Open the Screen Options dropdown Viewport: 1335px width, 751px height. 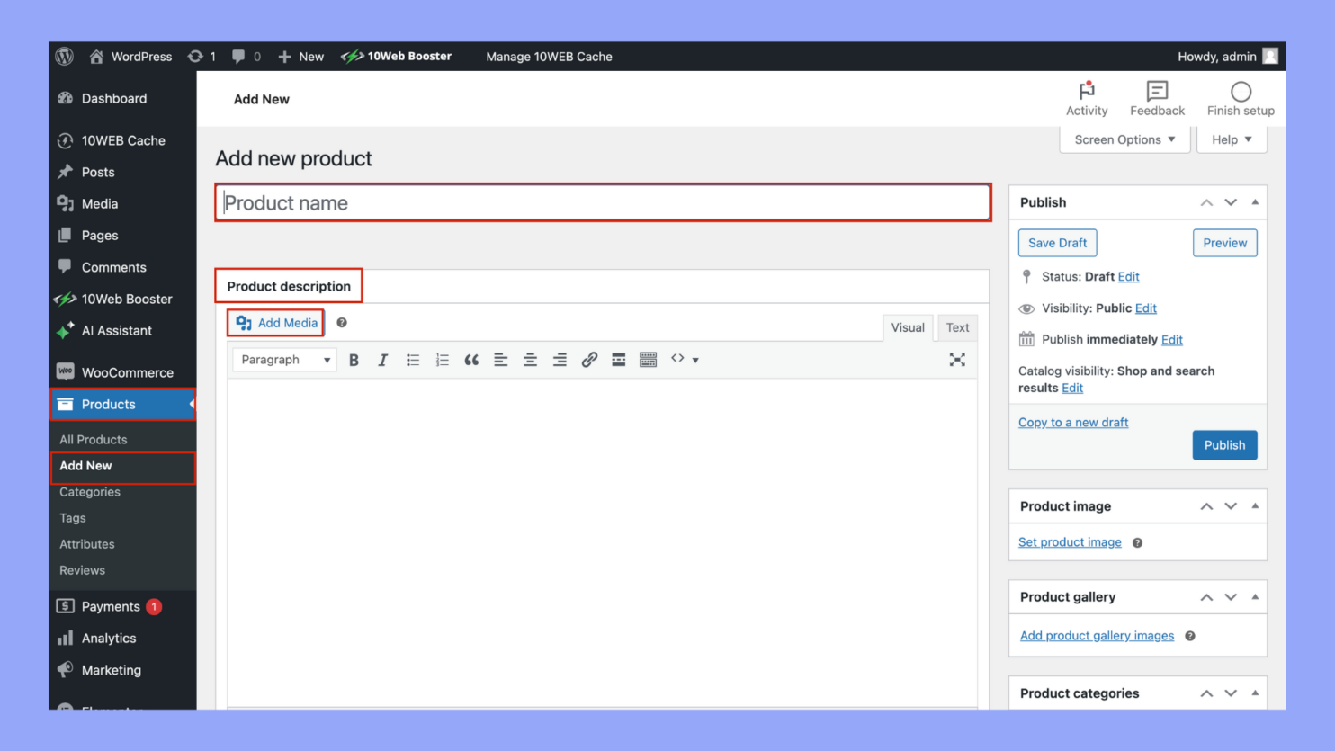pos(1124,139)
